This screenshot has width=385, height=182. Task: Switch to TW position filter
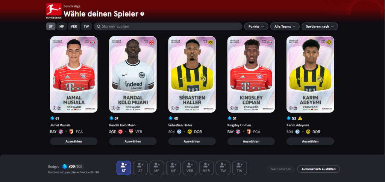[86, 27]
